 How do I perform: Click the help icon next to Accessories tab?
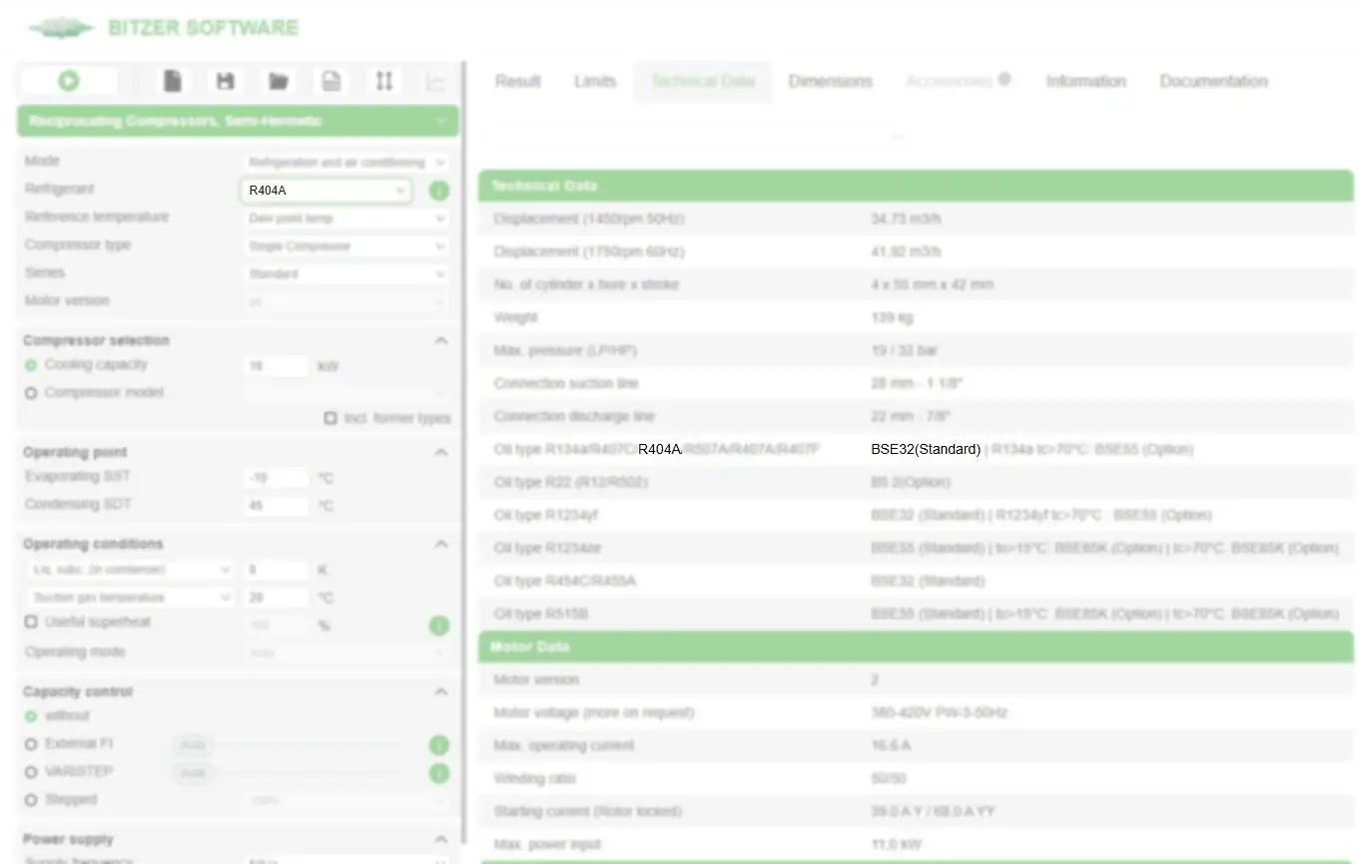[x=1005, y=80]
